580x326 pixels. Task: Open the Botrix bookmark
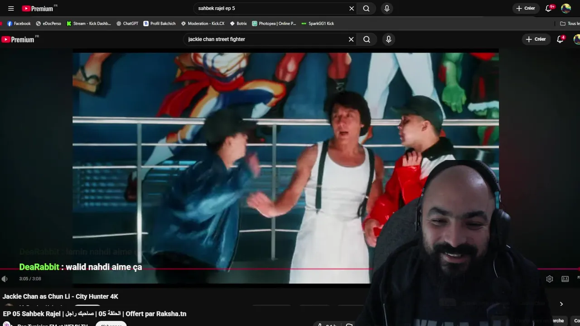click(x=238, y=24)
